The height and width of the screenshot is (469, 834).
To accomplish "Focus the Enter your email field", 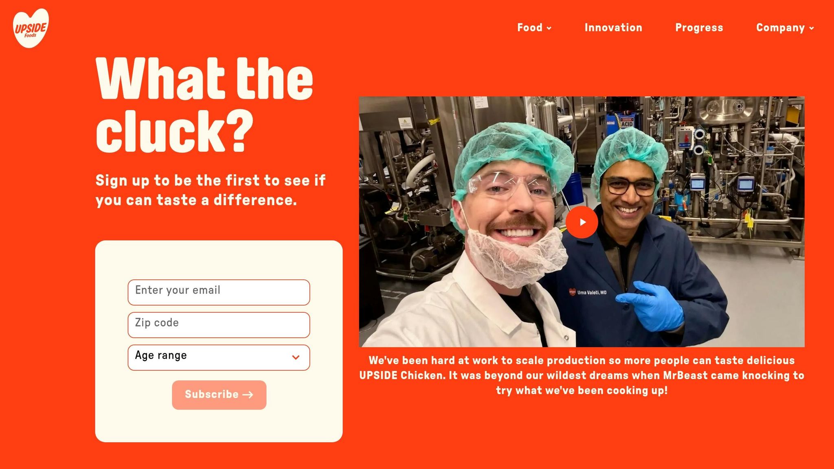I will click(x=219, y=292).
